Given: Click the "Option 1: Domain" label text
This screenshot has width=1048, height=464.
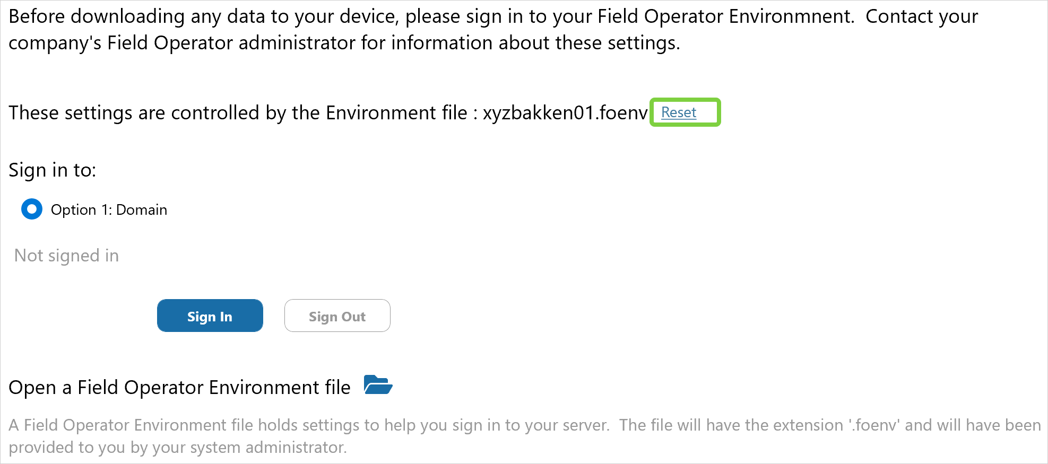Looking at the screenshot, I should pos(109,210).
